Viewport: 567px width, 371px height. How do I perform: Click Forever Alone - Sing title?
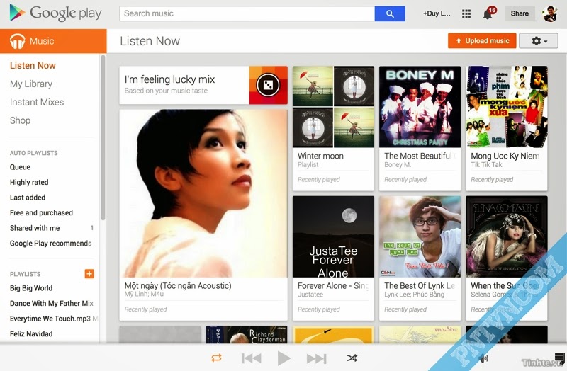333,286
